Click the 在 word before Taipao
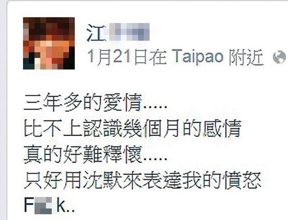This screenshot has height=220, width=288. point(158,57)
